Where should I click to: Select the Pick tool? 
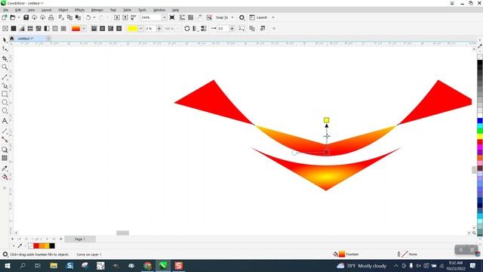click(5, 40)
